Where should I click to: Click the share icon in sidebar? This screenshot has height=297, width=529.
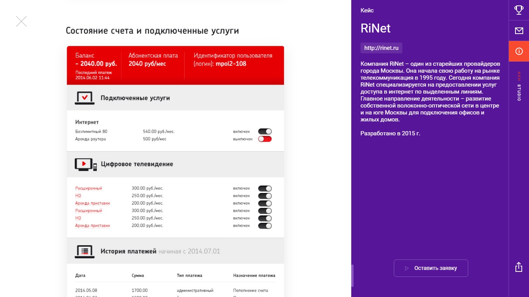(519, 267)
